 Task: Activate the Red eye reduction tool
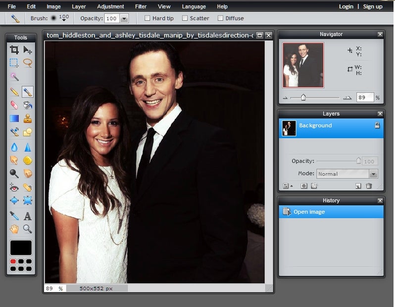click(14, 188)
